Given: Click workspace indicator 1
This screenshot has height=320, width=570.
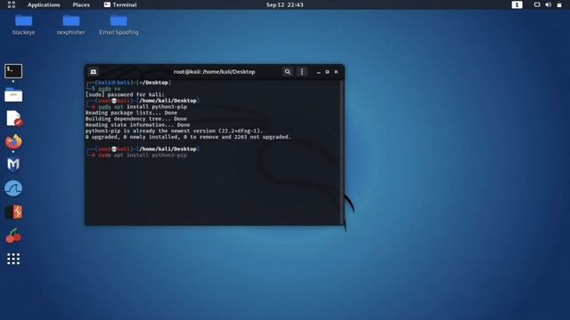Looking at the screenshot, I should tap(517, 4).
